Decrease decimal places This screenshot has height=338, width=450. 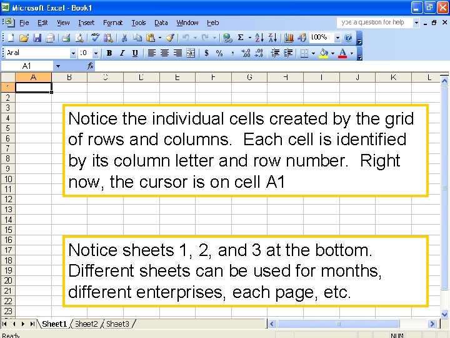click(259, 53)
